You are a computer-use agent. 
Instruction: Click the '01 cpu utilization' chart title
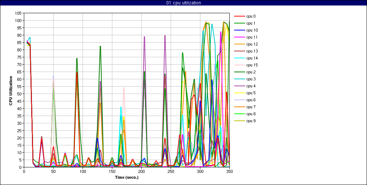point(183,3)
